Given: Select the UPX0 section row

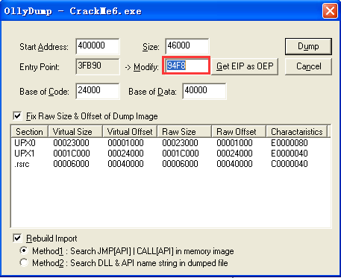Looking at the screenshot, I should coord(171,143).
